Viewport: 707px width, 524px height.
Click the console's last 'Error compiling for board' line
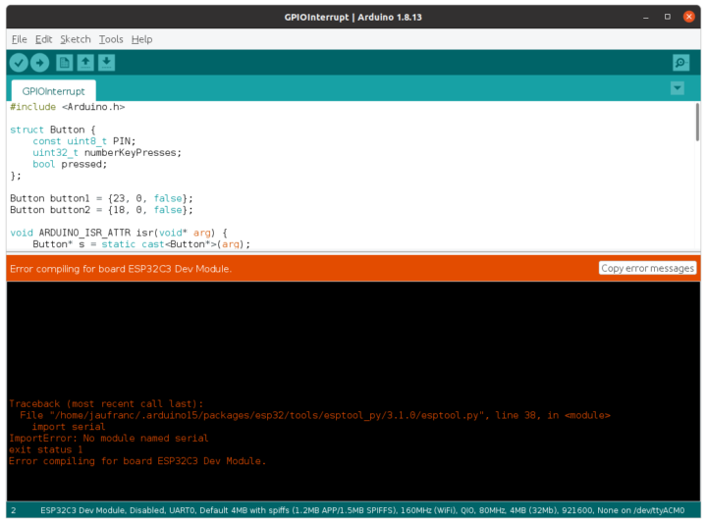(x=137, y=461)
